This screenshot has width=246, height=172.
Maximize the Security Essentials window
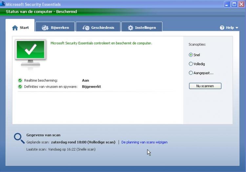(234, 4)
